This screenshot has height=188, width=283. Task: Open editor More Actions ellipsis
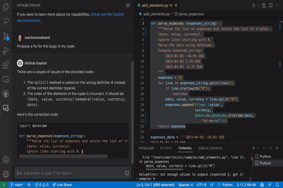coord(277,5)
